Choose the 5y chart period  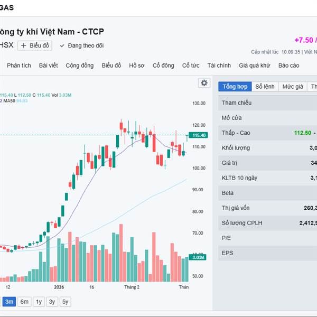(65, 302)
